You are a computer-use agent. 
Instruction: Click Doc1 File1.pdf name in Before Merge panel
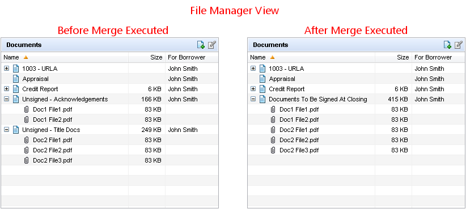pyautogui.click(x=53, y=109)
